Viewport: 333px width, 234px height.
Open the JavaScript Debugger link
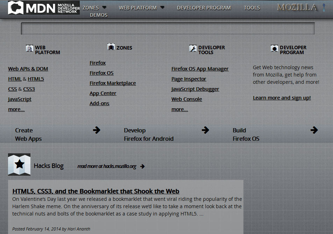[x=195, y=89]
